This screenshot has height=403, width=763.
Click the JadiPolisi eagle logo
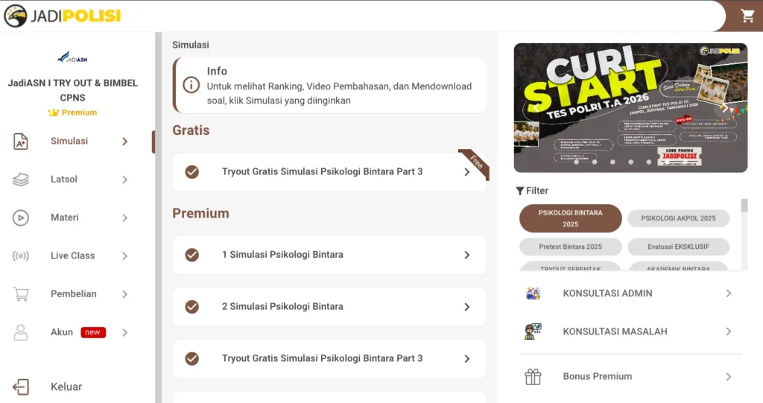tap(16, 16)
